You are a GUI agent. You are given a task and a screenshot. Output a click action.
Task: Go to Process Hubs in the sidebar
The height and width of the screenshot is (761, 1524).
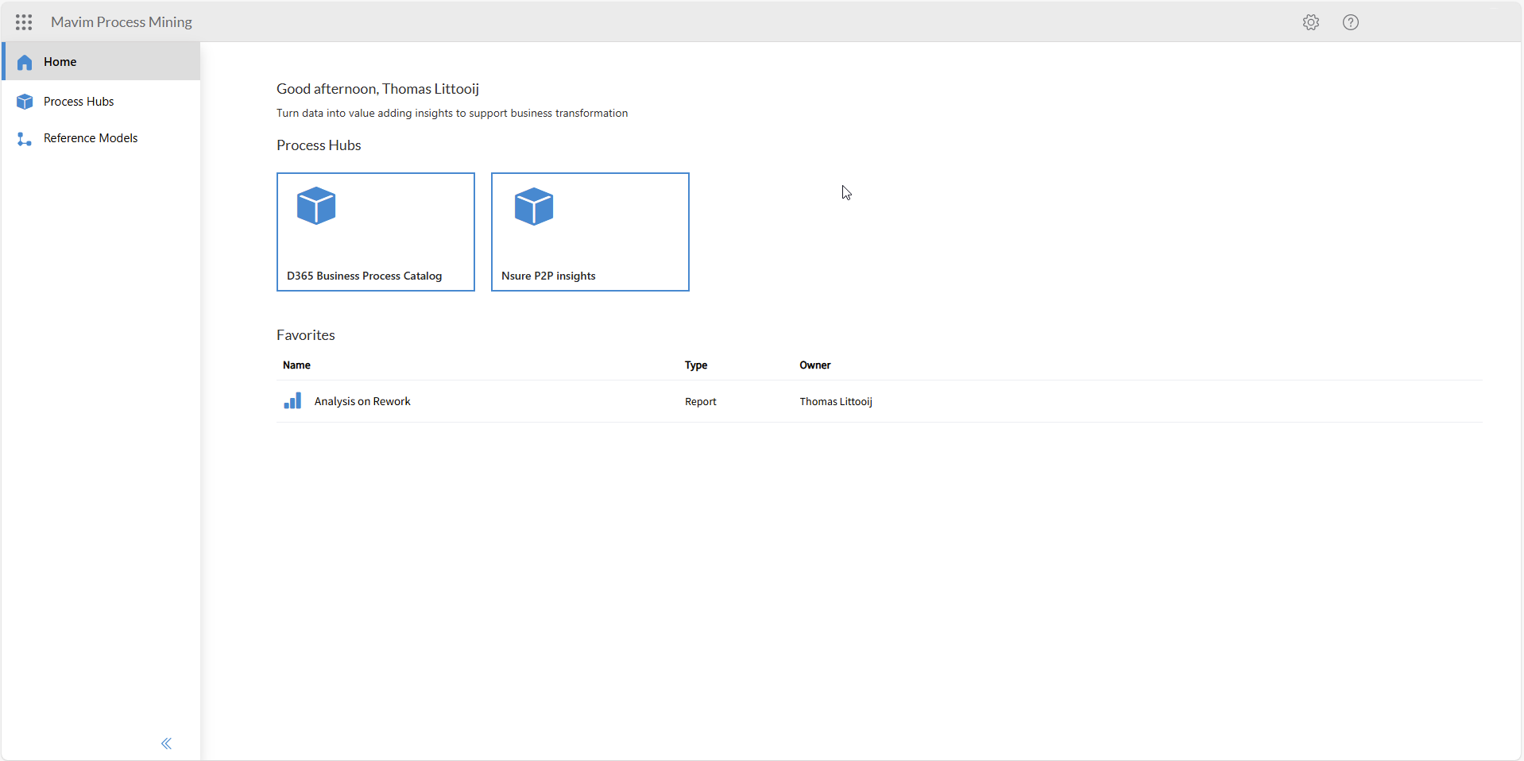pyautogui.click(x=79, y=102)
